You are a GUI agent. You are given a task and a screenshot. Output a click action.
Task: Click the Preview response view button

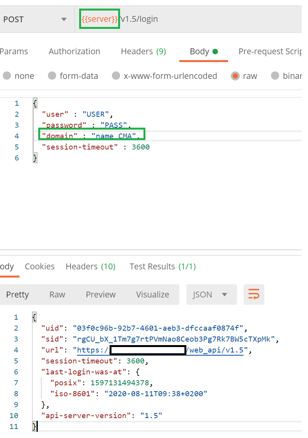pos(101,294)
